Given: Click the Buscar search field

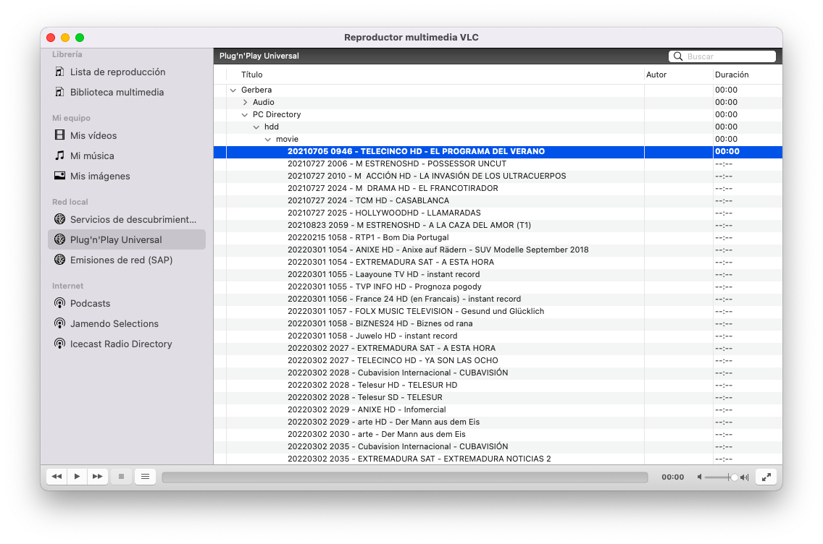Looking at the screenshot, I should coord(728,56).
